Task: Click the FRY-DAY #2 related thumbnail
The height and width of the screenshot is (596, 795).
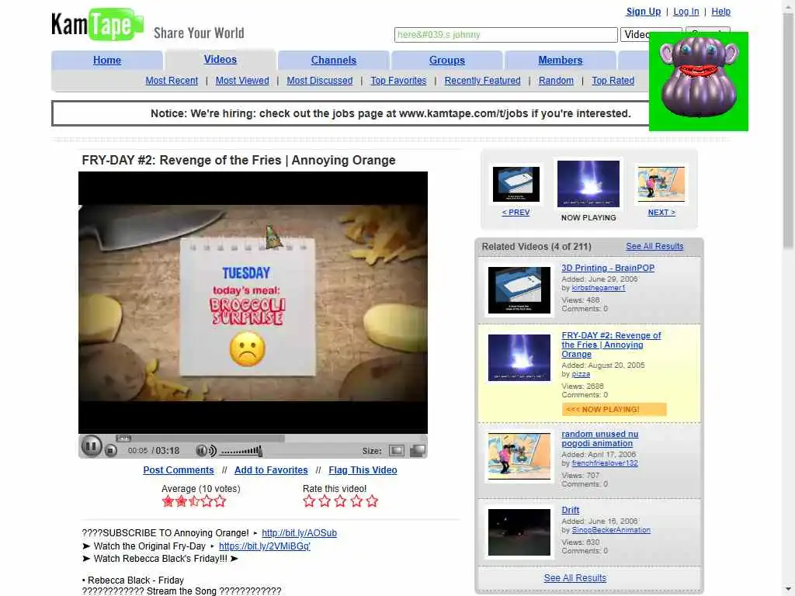Action: click(519, 357)
